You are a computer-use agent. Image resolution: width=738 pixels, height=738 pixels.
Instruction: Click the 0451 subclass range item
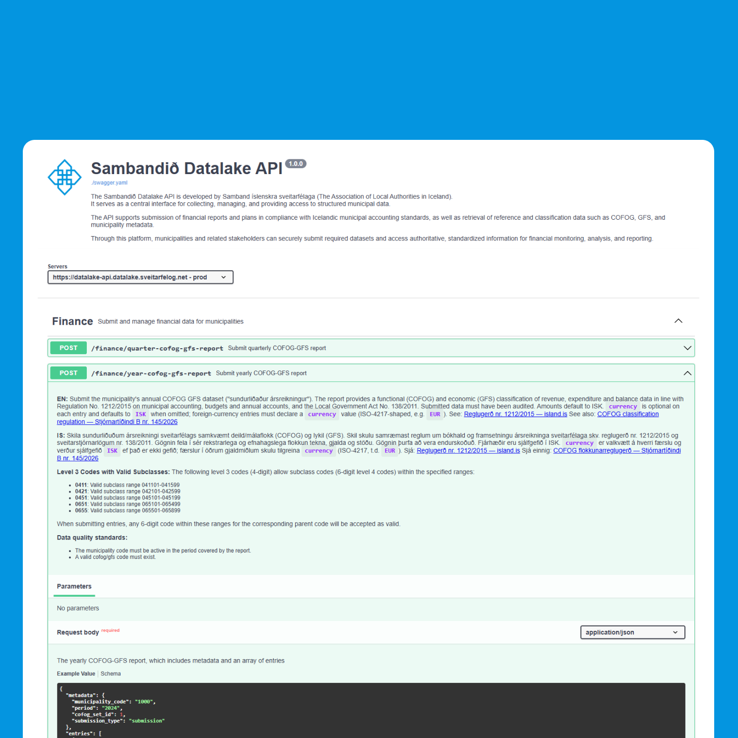[127, 498]
